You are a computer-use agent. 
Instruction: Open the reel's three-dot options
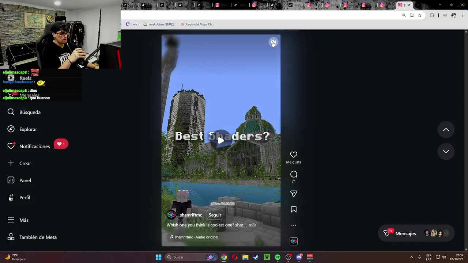tap(294, 225)
